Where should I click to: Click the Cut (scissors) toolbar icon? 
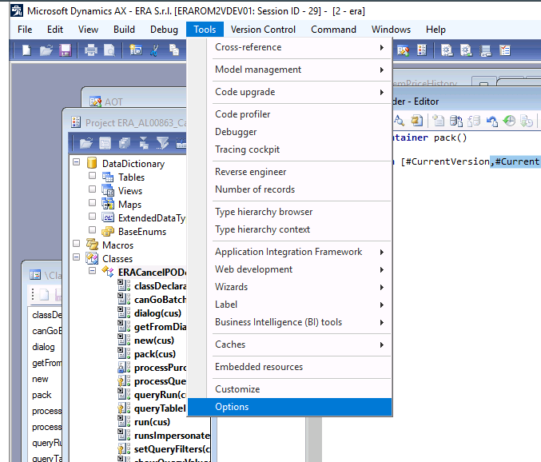[154, 50]
